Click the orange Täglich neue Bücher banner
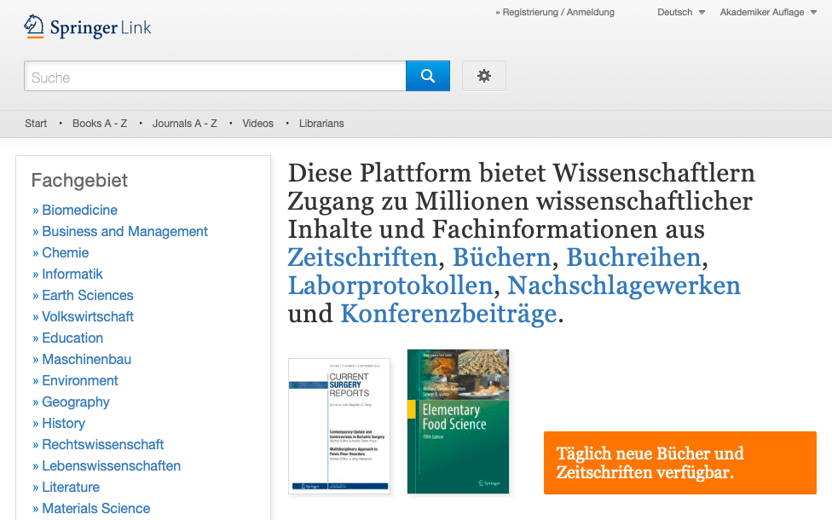The height and width of the screenshot is (520, 832). [x=679, y=463]
